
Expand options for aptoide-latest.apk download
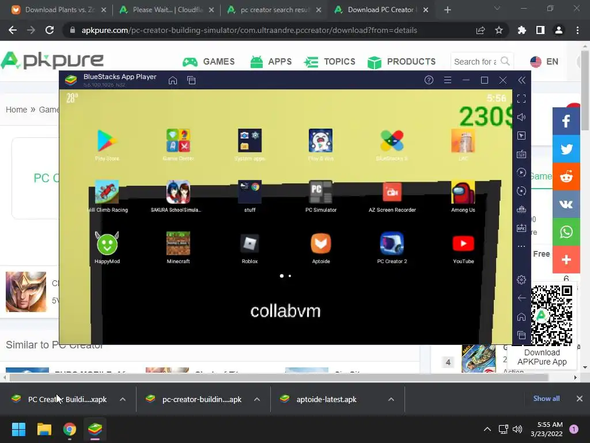coord(391,399)
